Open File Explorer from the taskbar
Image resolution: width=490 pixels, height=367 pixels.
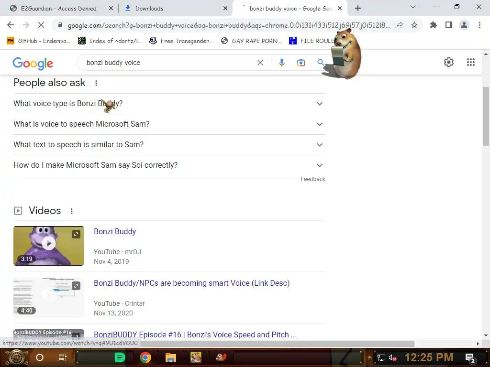click(171, 357)
